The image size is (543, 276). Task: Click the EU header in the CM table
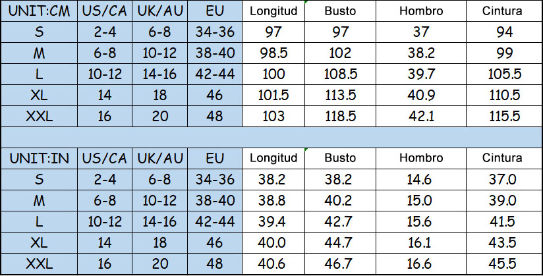point(215,11)
